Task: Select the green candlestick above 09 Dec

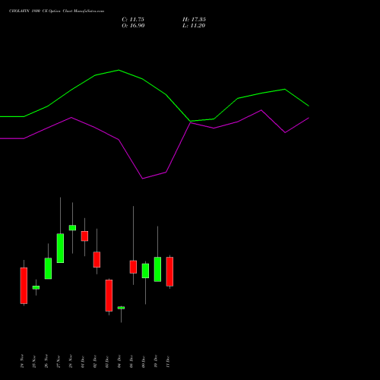Action: click(145, 271)
